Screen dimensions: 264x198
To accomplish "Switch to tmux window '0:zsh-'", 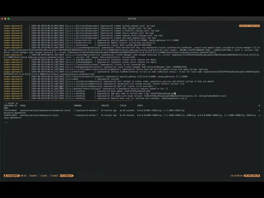I will [33, 176].
